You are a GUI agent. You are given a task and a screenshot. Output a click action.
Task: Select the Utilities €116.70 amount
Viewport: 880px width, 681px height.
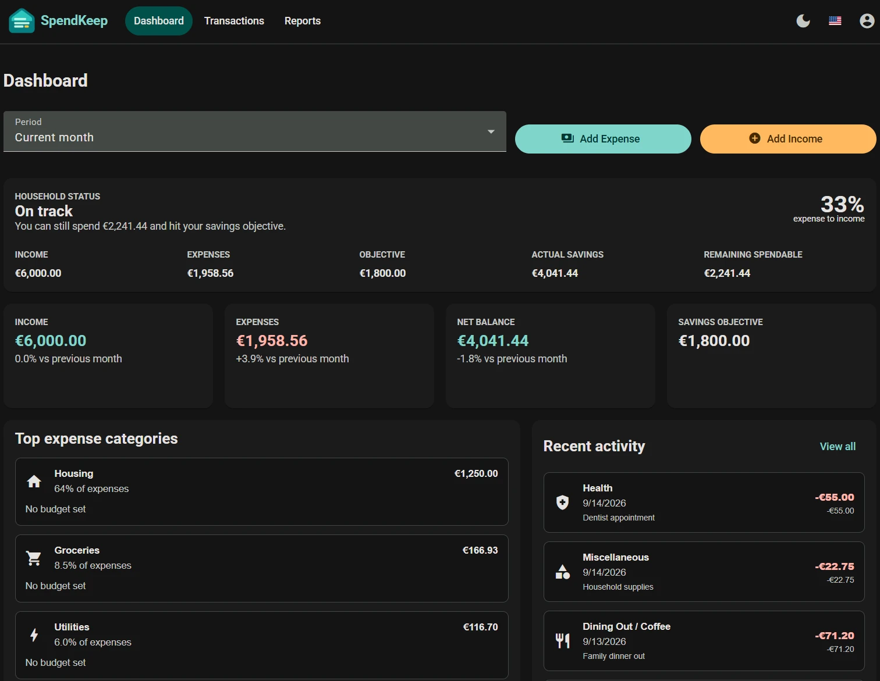point(480,627)
